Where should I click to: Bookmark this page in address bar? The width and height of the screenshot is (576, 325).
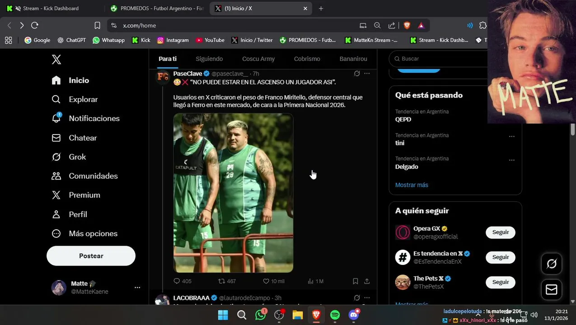(x=97, y=25)
